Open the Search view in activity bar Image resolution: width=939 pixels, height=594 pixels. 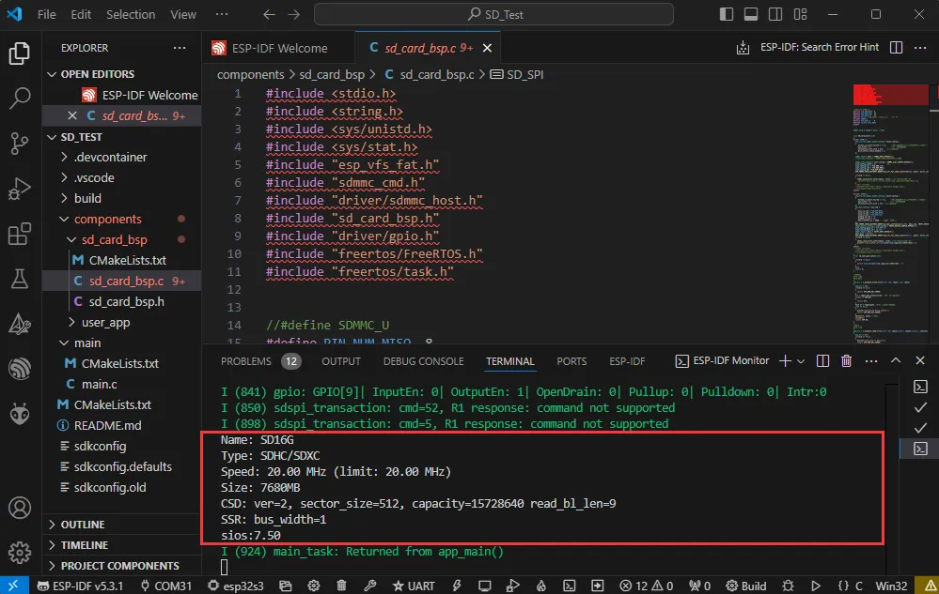point(20,98)
